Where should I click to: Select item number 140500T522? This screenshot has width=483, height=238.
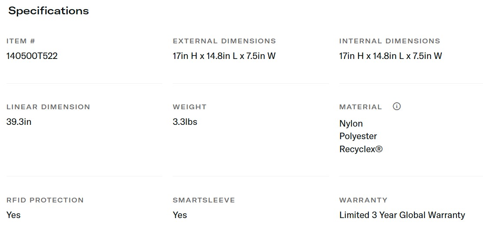(x=32, y=56)
